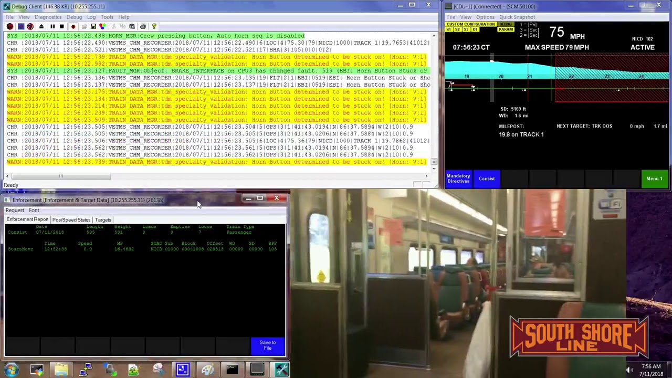Click the red sphere toolbar icon in Debug Client
This screenshot has width=672, height=378.
(x=30, y=26)
